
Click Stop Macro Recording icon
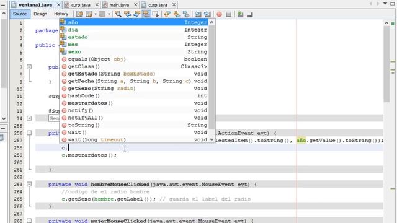click(229, 14)
